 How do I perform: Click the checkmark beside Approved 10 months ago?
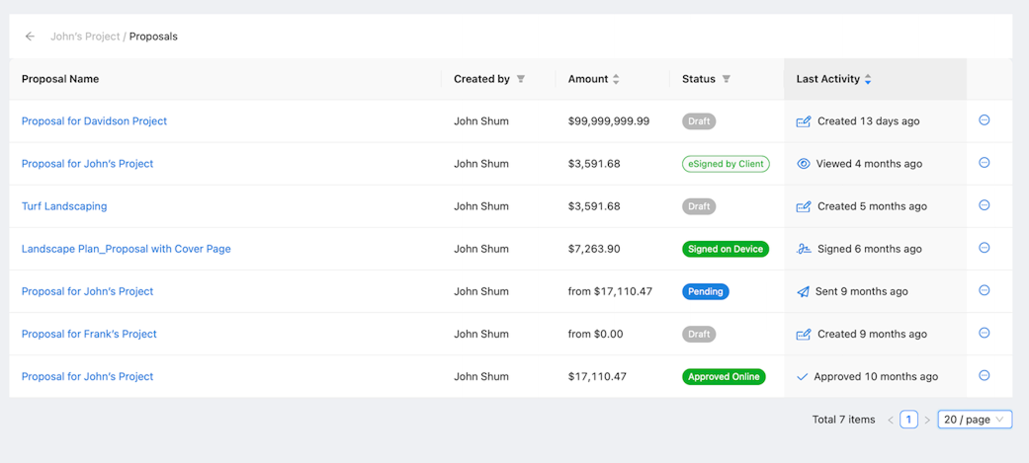coord(802,377)
